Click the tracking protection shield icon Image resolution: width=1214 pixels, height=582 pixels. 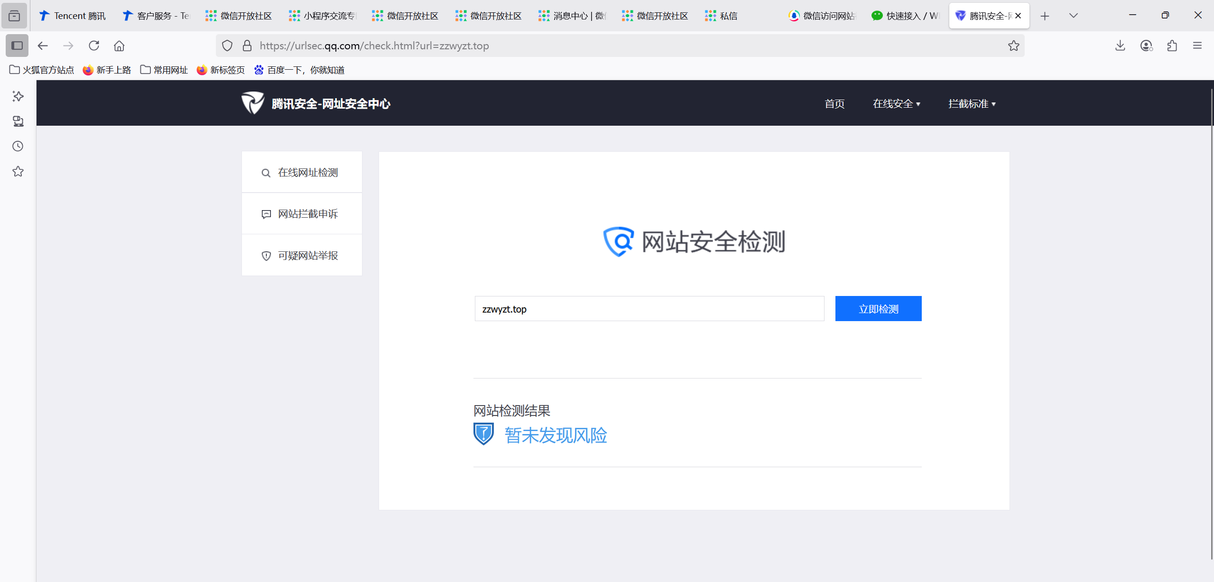coord(227,46)
